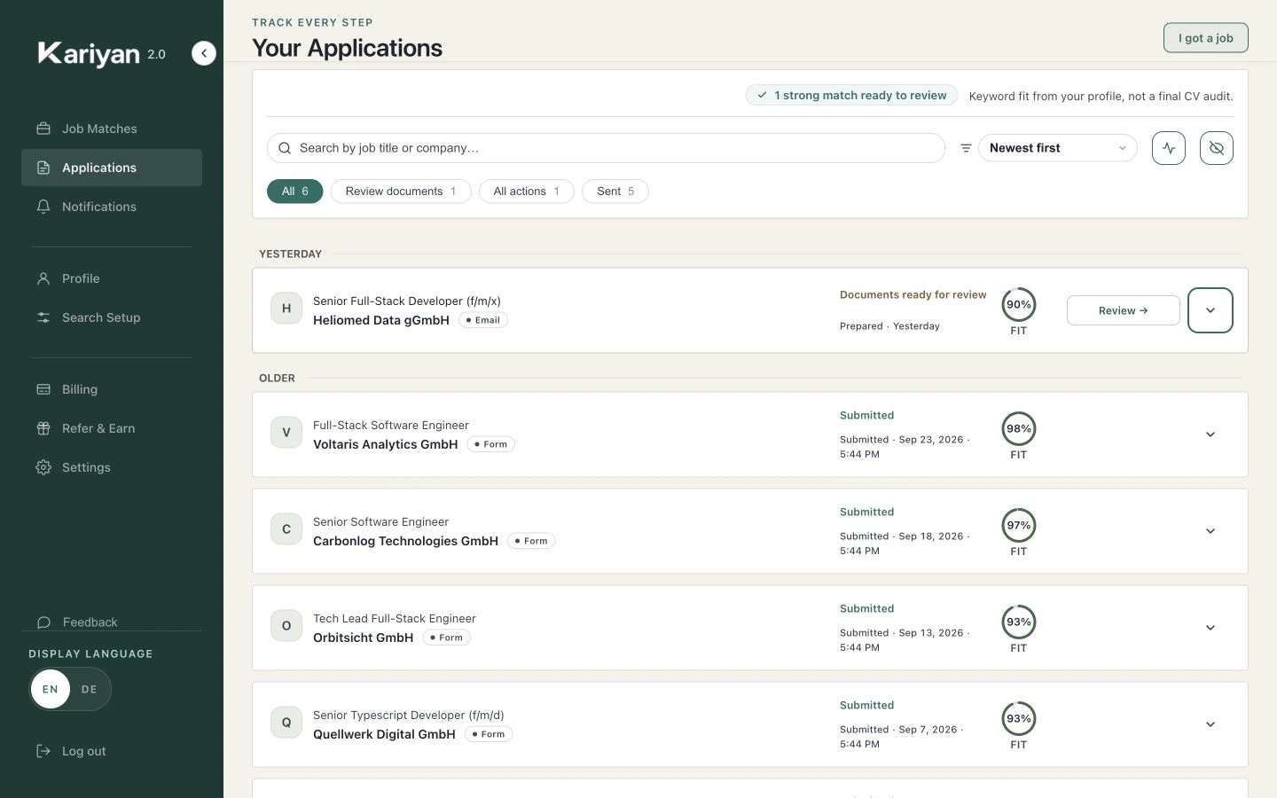Viewport: 1277px width, 798px height.
Task: Click the Email tag on Heliomed Data
Action: pyautogui.click(x=483, y=320)
